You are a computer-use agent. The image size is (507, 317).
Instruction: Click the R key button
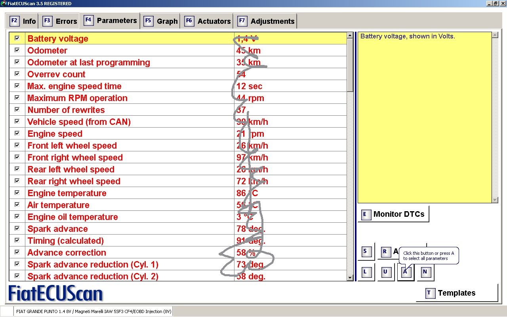(x=385, y=252)
